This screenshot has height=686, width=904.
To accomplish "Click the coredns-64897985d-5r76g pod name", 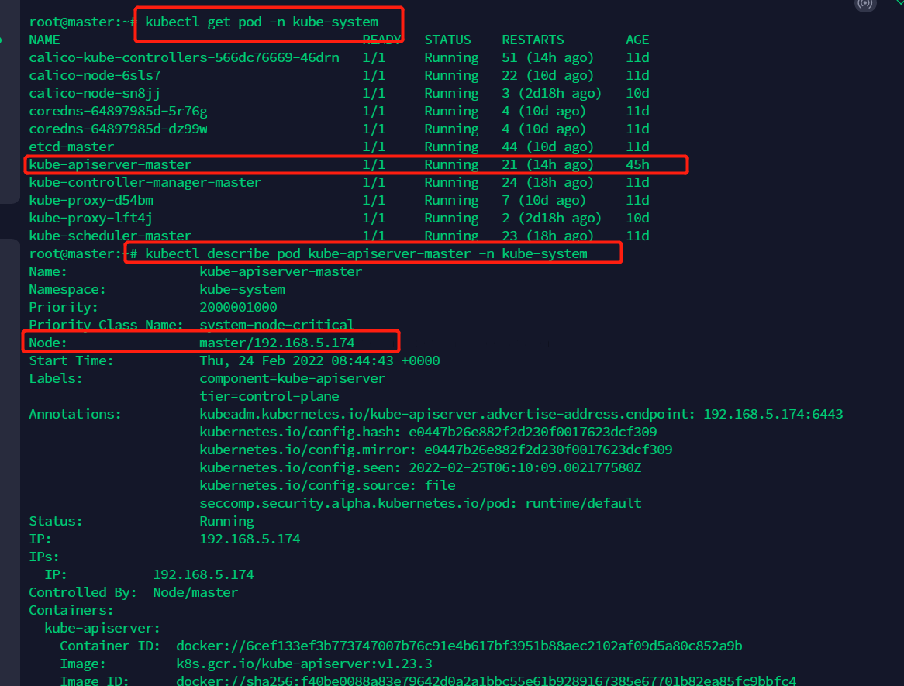I will coord(118,111).
